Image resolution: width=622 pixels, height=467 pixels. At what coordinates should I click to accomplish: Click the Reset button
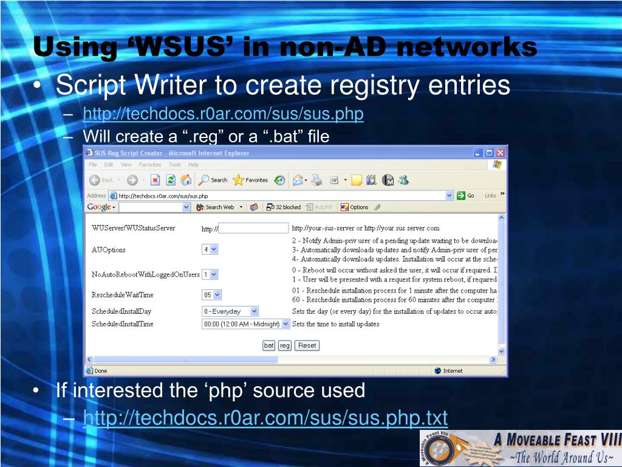(307, 345)
